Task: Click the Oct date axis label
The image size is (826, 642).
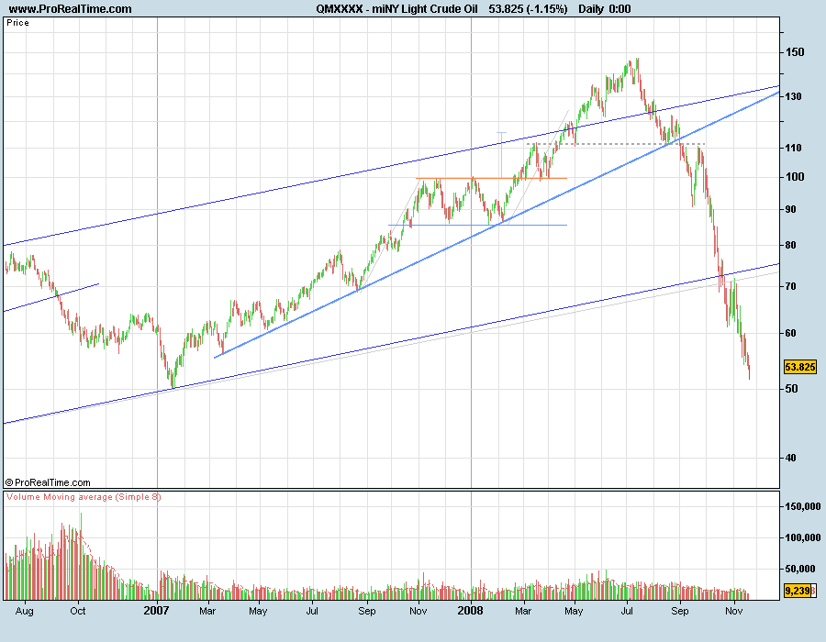Action: point(78,611)
